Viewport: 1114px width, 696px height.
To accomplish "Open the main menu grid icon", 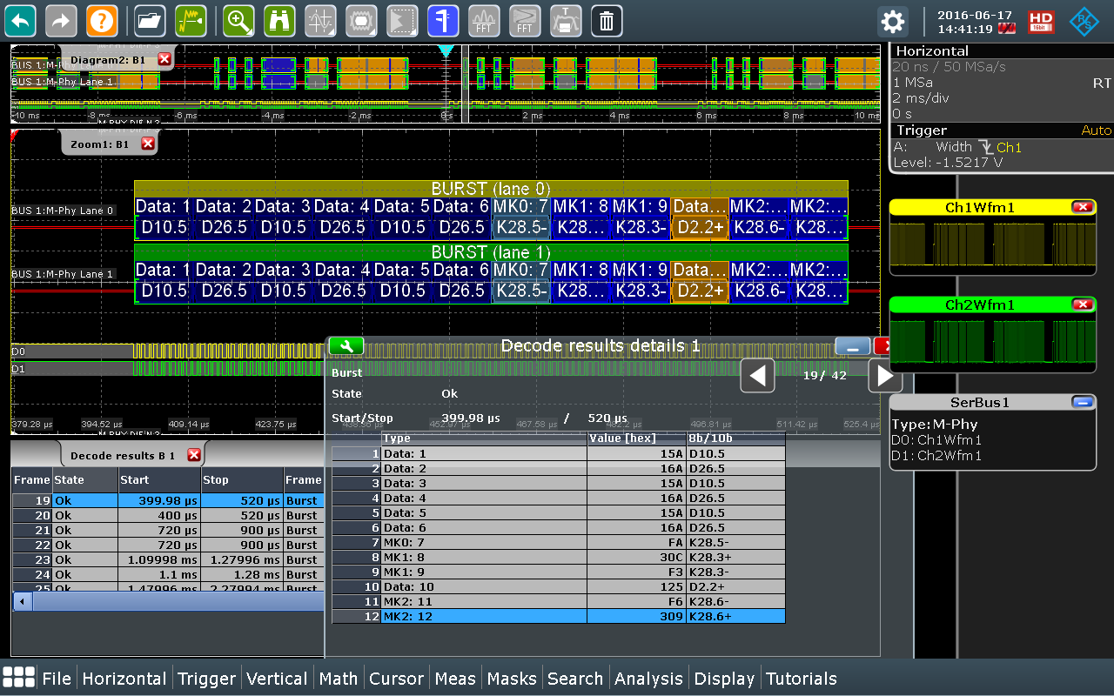I will 19,679.
